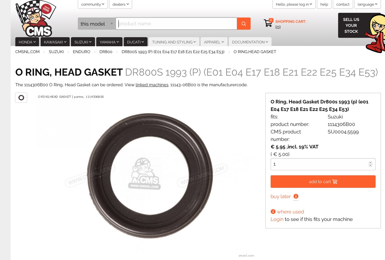Follow the linked machines link
385x260 pixels.
152,85
